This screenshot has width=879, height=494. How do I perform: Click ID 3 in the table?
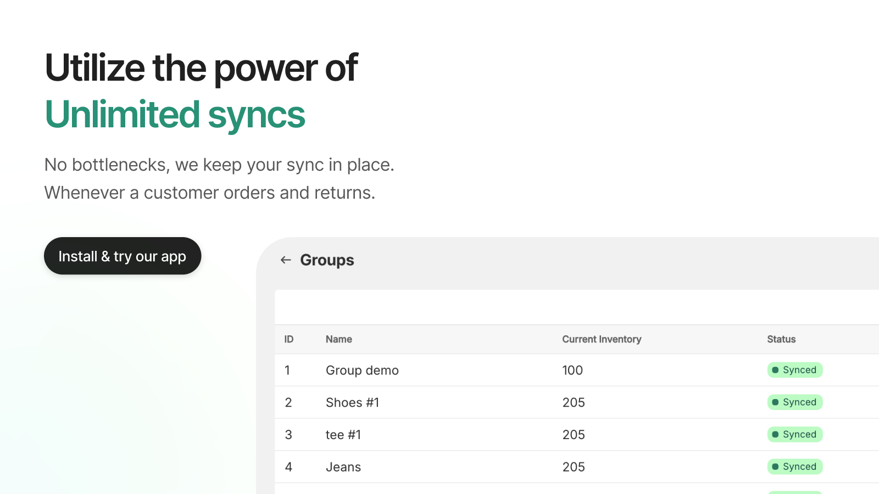288,435
